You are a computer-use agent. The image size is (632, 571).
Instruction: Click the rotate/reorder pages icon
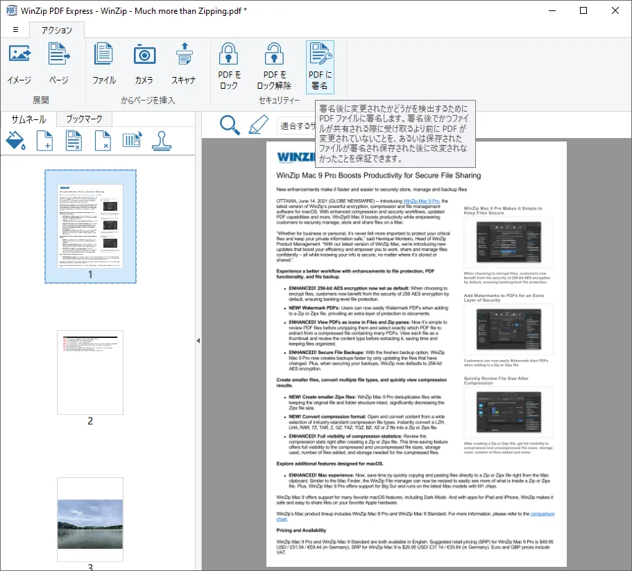click(133, 140)
